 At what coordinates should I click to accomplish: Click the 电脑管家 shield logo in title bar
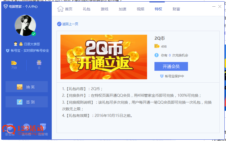coord(6,6)
